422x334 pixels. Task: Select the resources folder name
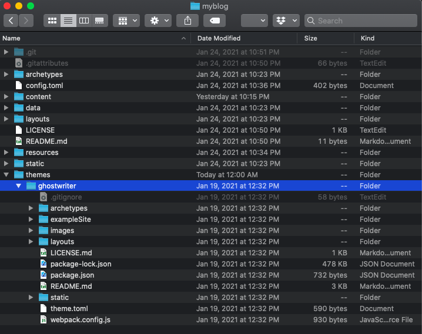click(x=42, y=153)
